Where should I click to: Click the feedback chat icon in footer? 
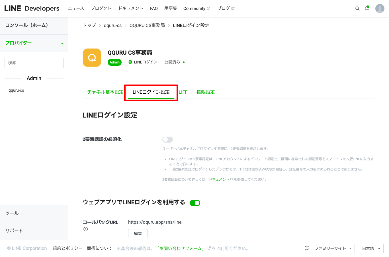pos(307,248)
